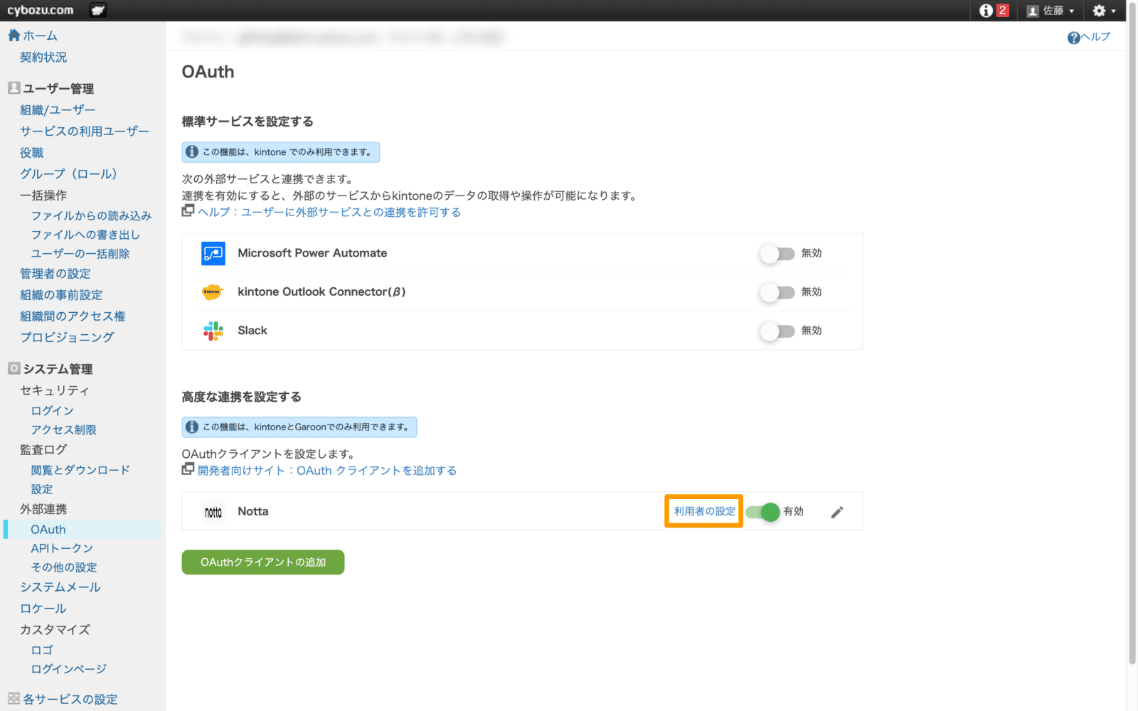The image size is (1138, 711).
Task: Click the 各サービスの設定 section icon
Action: coord(14,698)
